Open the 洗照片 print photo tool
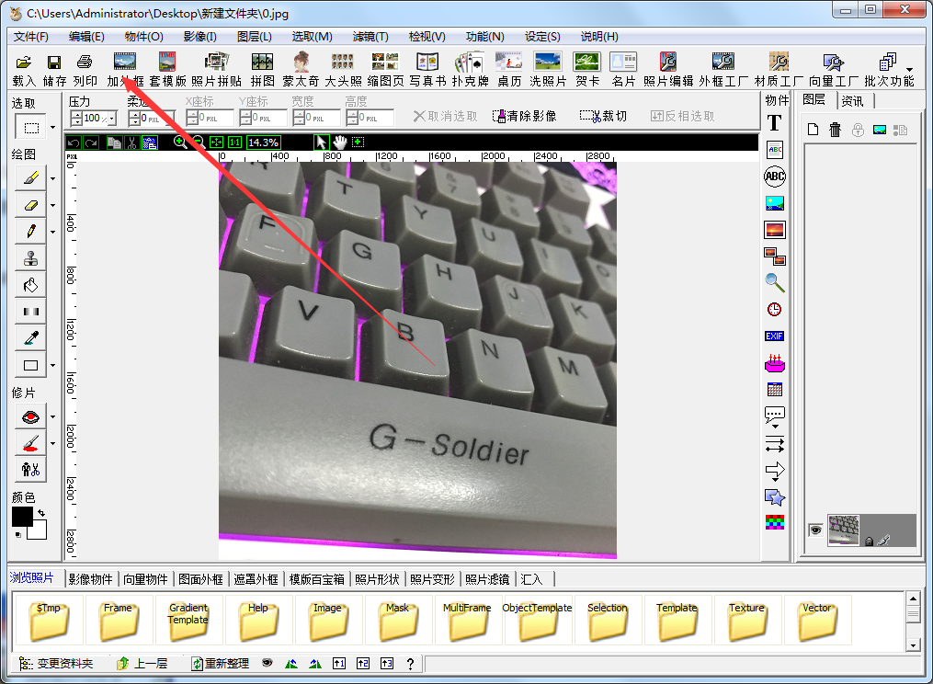The image size is (933, 684). click(548, 70)
